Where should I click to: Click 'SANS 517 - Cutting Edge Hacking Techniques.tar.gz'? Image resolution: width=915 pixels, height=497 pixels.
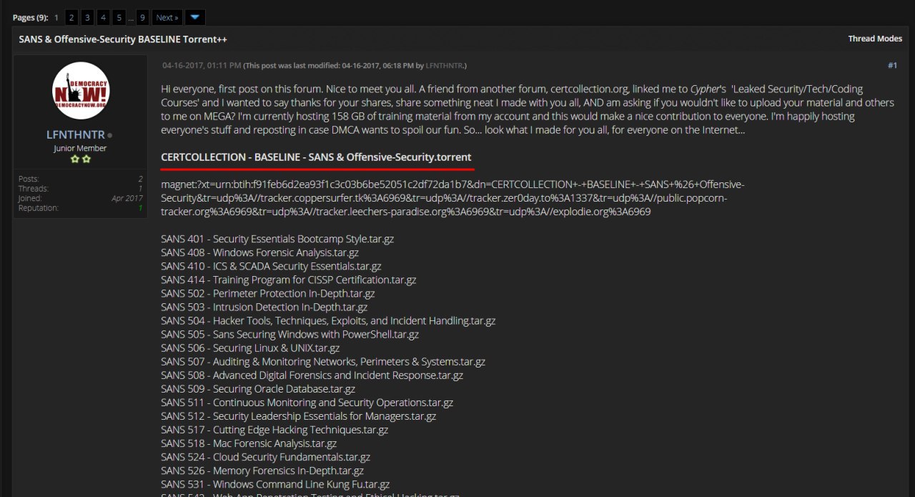click(x=274, y=429)
